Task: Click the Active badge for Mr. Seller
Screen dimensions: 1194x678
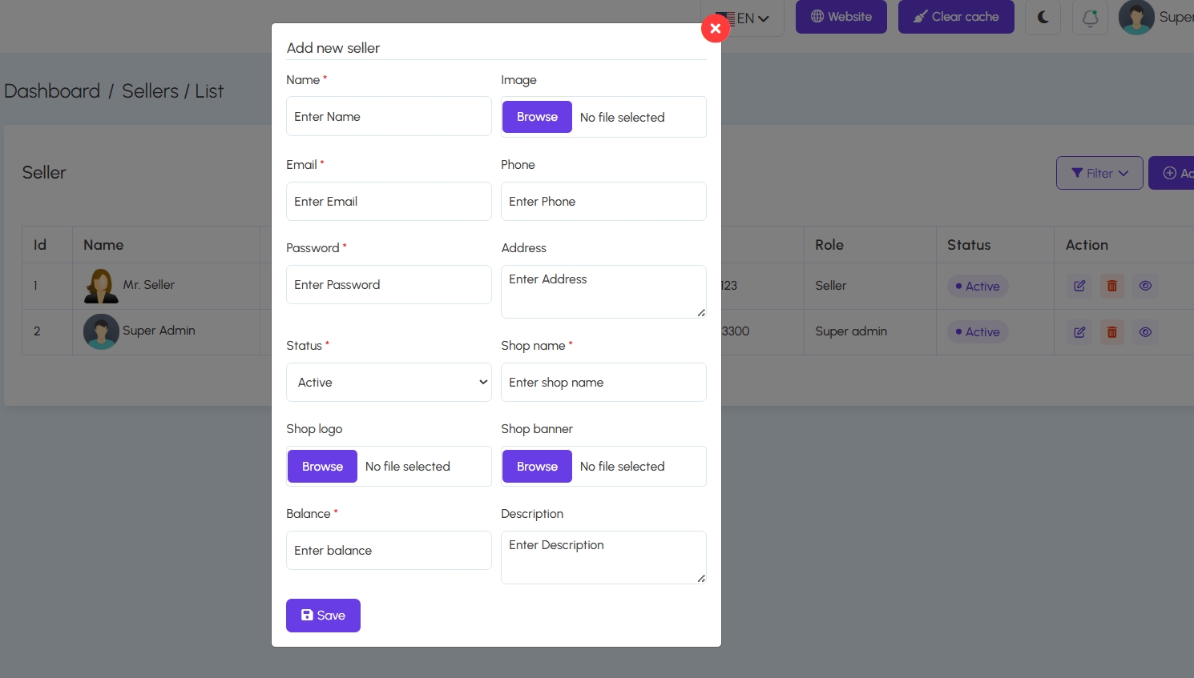Action: pyautogui.click(x=978, y=287)
